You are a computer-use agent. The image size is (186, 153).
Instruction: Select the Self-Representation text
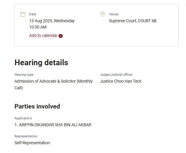click(x=32, y=143)
